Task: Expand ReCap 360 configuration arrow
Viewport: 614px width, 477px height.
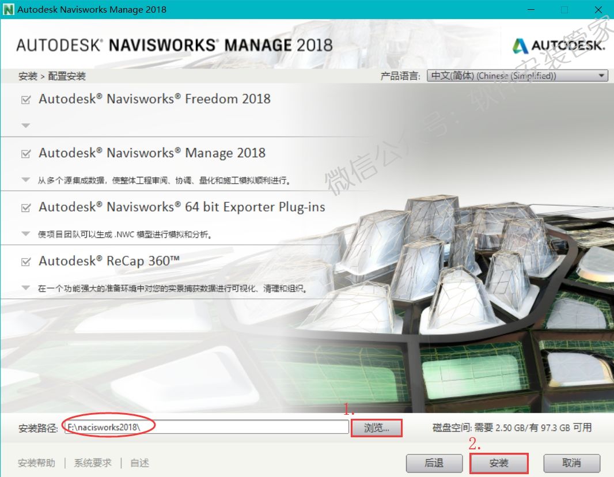Action: [25, 288]
